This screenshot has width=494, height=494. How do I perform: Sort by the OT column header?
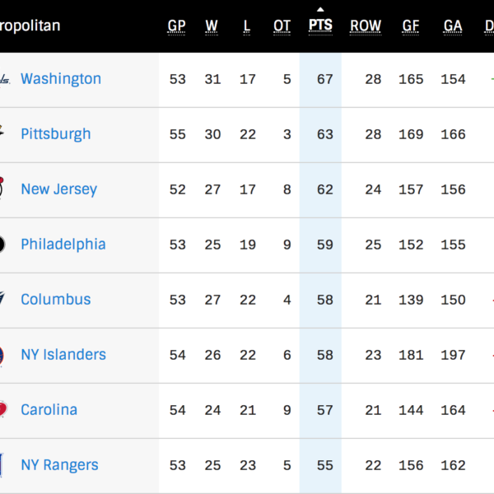282,26
